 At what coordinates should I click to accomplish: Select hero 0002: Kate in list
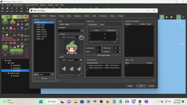coord(44,25)
